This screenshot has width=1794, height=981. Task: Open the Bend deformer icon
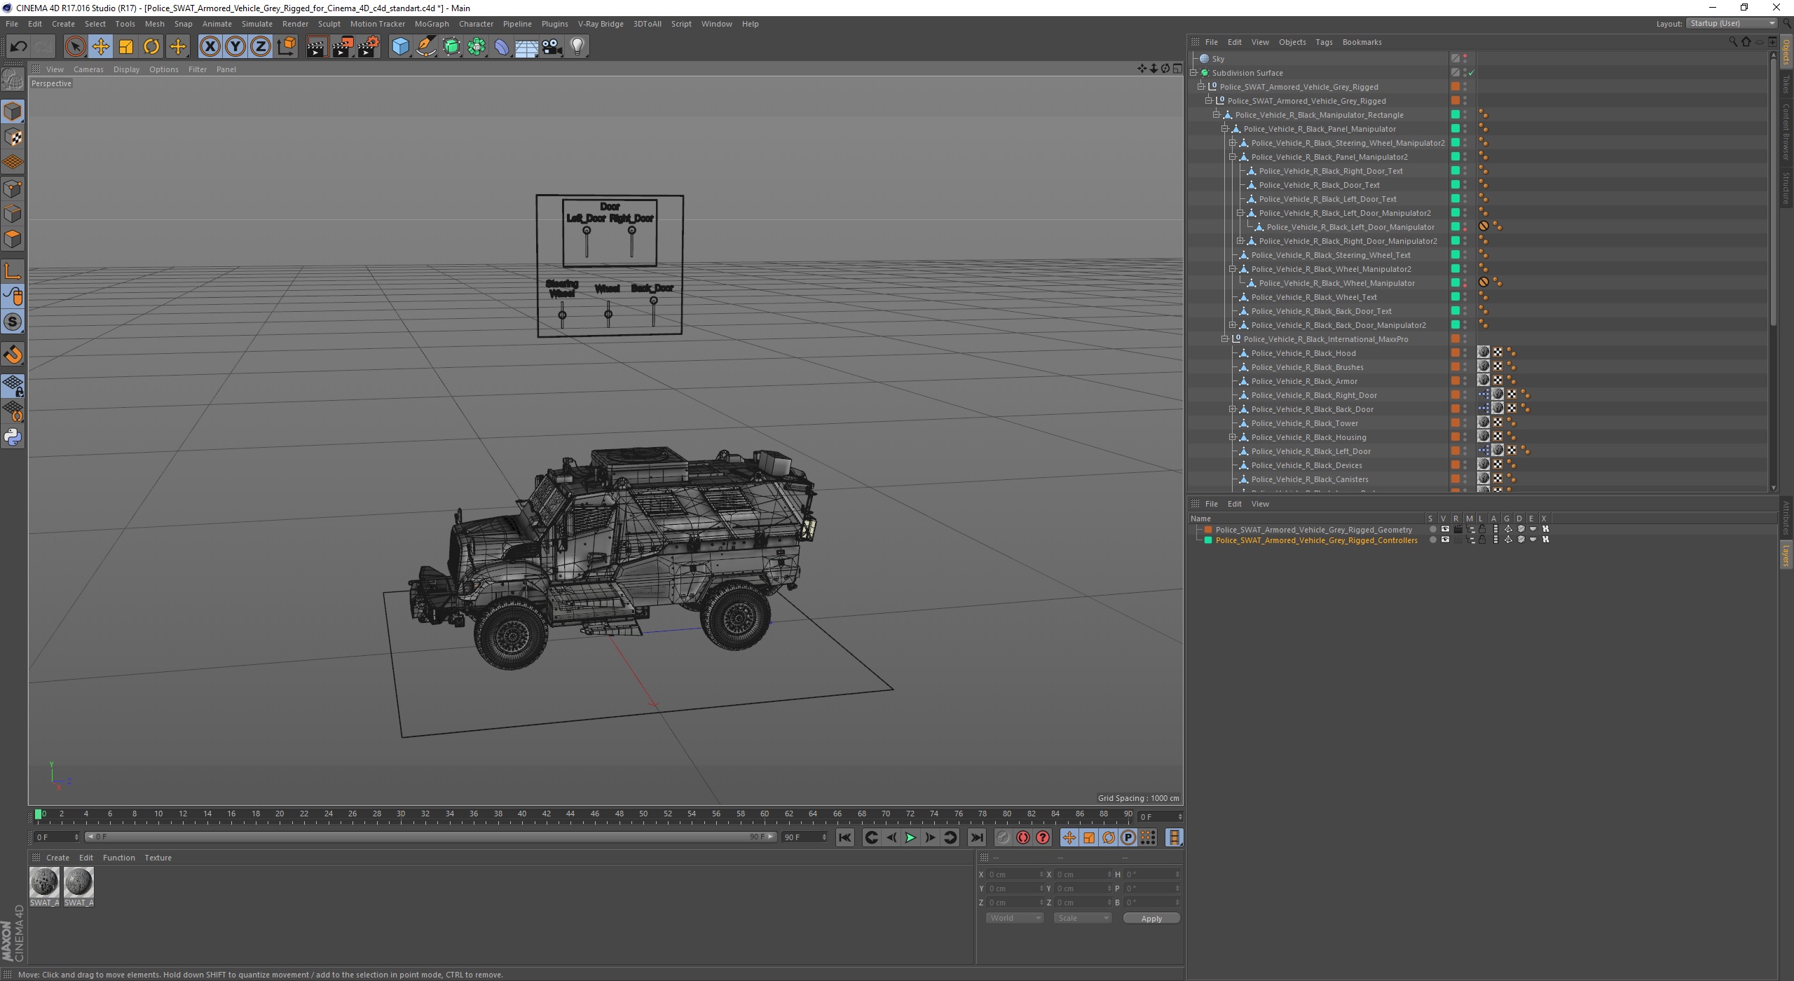tap(502, 47)
